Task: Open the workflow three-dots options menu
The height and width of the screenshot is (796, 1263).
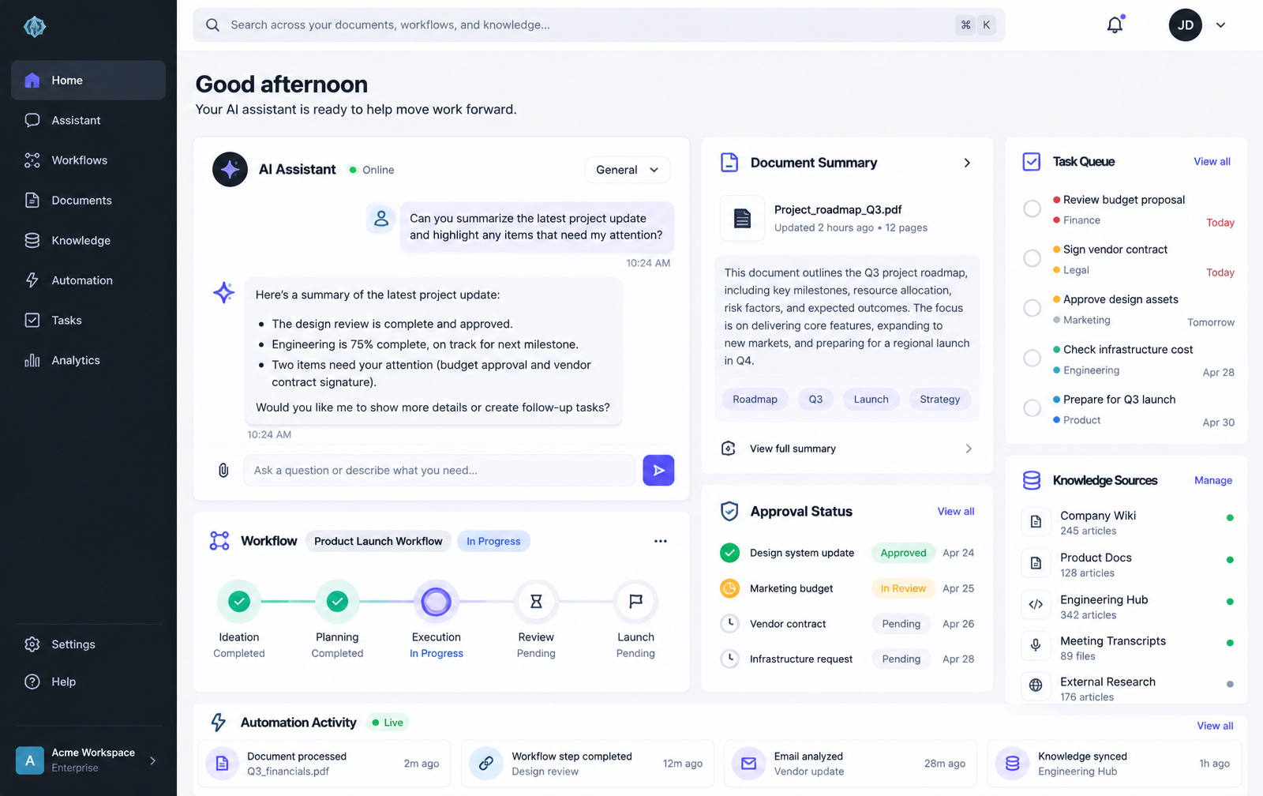Action: [661, 541]
